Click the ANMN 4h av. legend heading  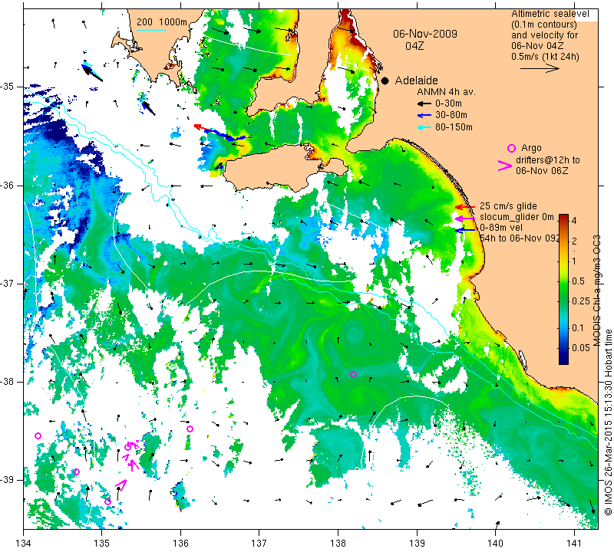click(x=446, y=92)
